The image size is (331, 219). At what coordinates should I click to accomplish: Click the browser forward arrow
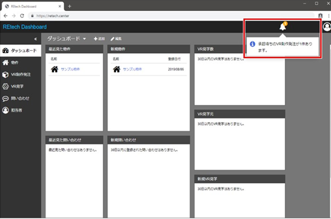coord(14,16)
